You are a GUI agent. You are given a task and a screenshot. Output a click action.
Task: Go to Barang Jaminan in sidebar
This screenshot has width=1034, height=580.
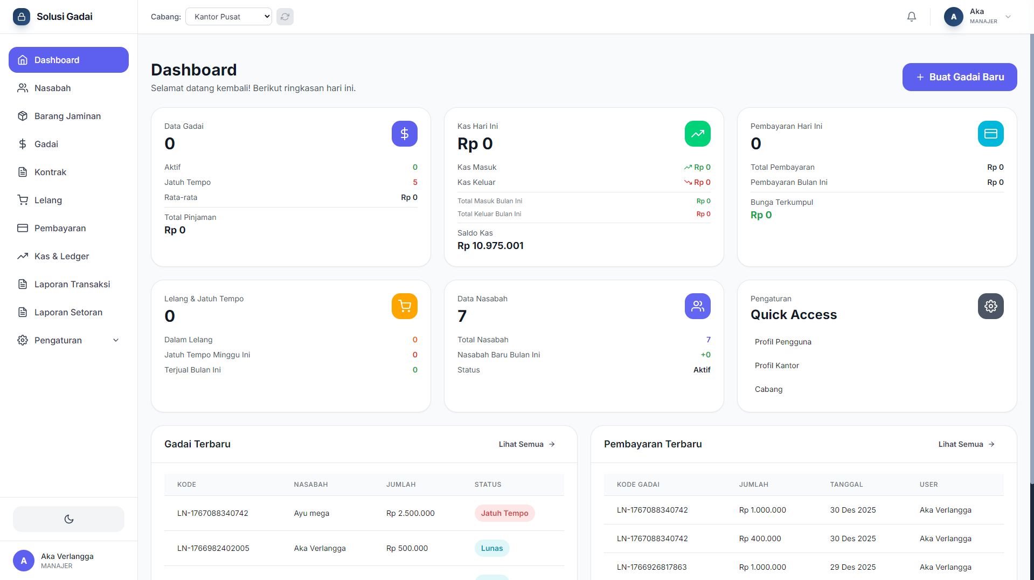coord(68,116)
